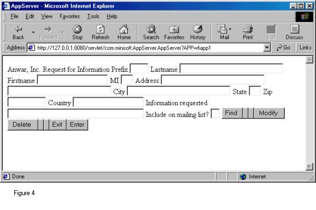
Task: Expand the Address bar dropdown arrow
Action: 267,48
